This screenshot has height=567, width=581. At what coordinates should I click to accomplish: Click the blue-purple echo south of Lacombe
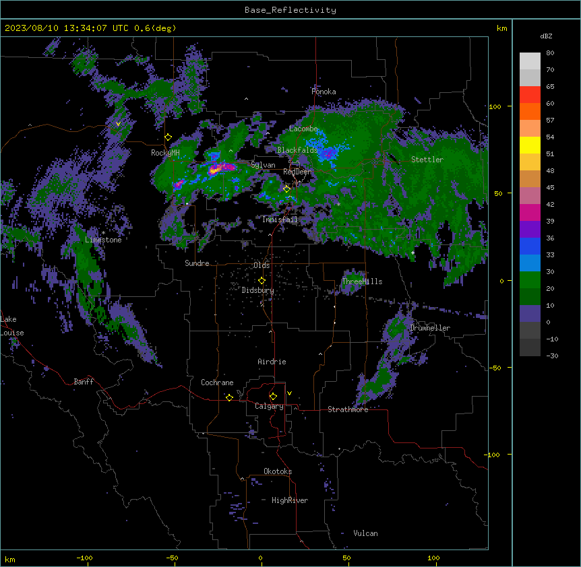[328, 153]
